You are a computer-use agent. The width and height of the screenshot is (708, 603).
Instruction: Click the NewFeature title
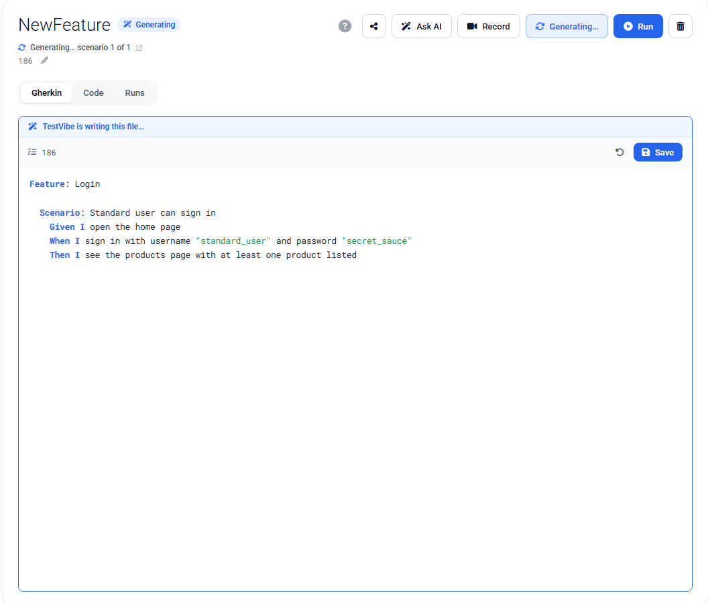(x=64, y=25)
